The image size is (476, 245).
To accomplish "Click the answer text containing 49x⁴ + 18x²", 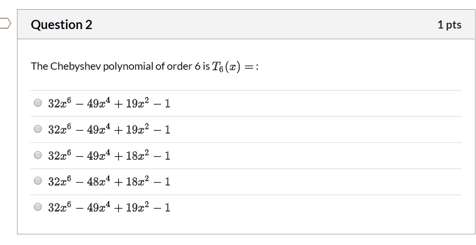I will tap(109, 155).
